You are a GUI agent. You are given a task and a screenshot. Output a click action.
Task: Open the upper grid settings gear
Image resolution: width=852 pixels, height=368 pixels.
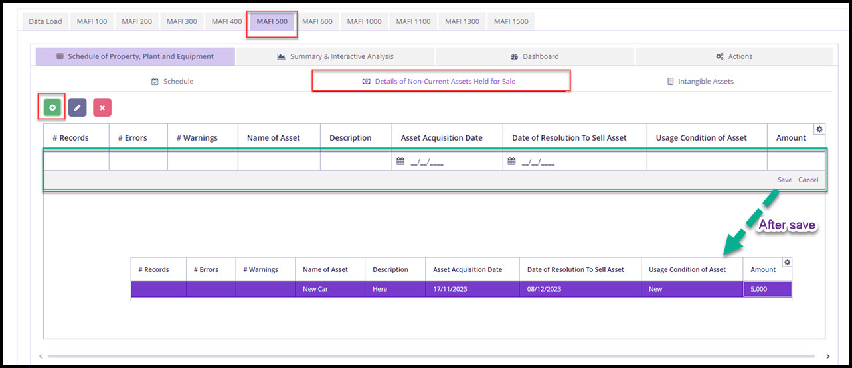819,129
